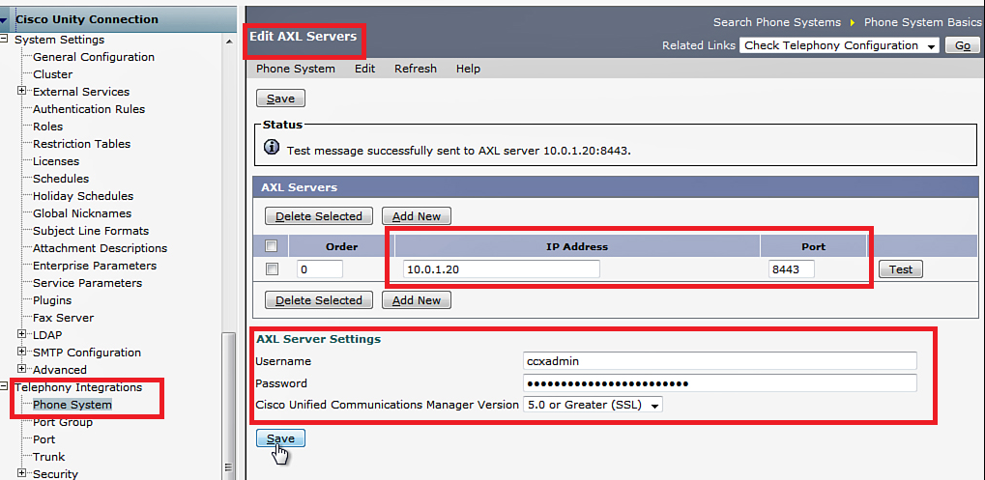Click lower Delete Selected button
This screenshot has width=985, height=480.
tap(318, 300)
